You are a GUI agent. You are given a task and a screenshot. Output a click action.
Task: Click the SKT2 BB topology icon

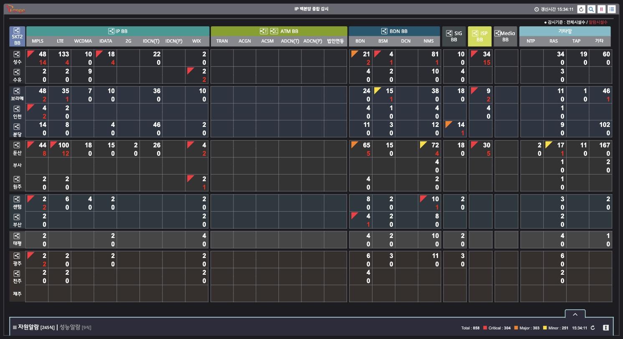(x=17, y=30)
